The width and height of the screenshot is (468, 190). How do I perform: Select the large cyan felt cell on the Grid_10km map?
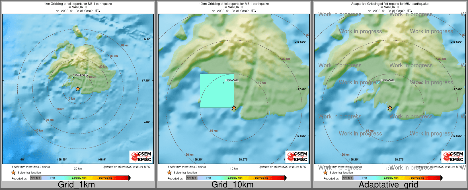(x=217, y=91)
